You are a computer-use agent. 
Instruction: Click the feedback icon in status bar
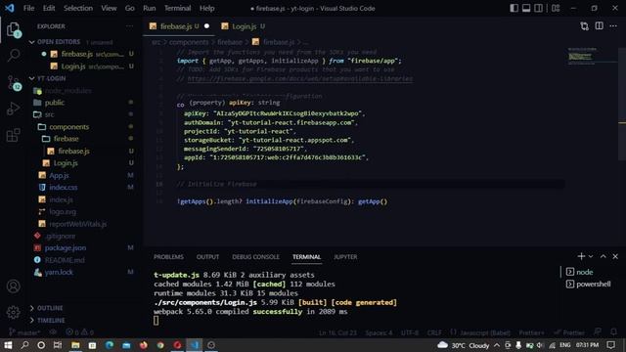click(x=598, y=332)
